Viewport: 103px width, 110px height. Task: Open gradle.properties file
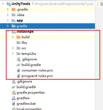[x=31, y=93]
